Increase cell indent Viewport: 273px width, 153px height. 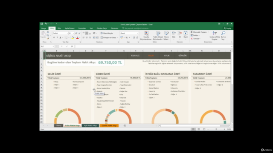click(x=97, y=38)
